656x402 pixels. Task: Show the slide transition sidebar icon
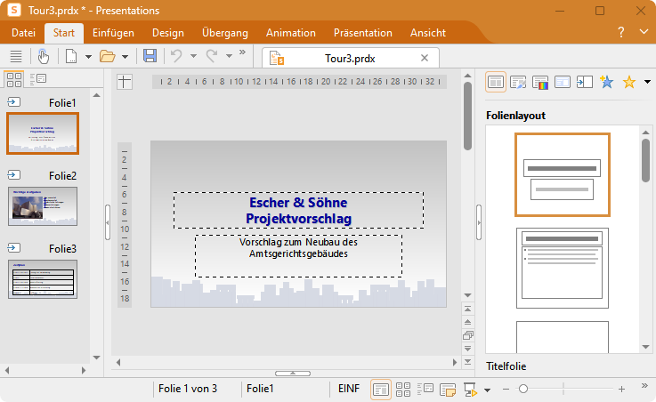pyautogui.click(x=585, y=82)
